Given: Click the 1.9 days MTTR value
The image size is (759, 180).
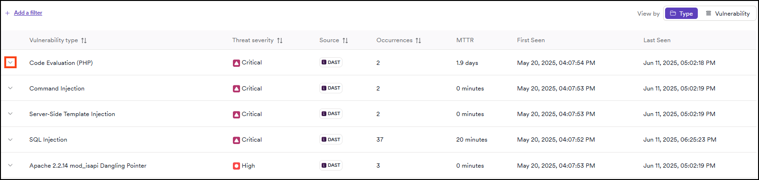Looking at the screenshot, I should coord(467,63).
